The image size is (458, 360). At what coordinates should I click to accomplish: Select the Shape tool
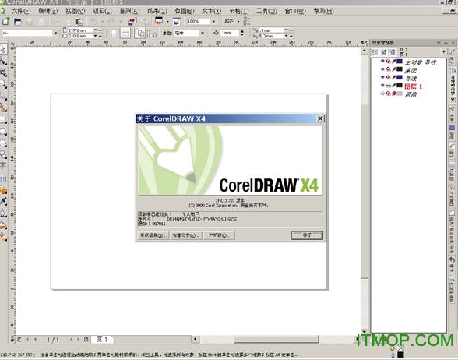click(x=3, y=61)
